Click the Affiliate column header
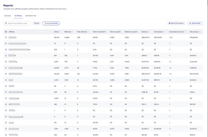 (x=12, y=32)
